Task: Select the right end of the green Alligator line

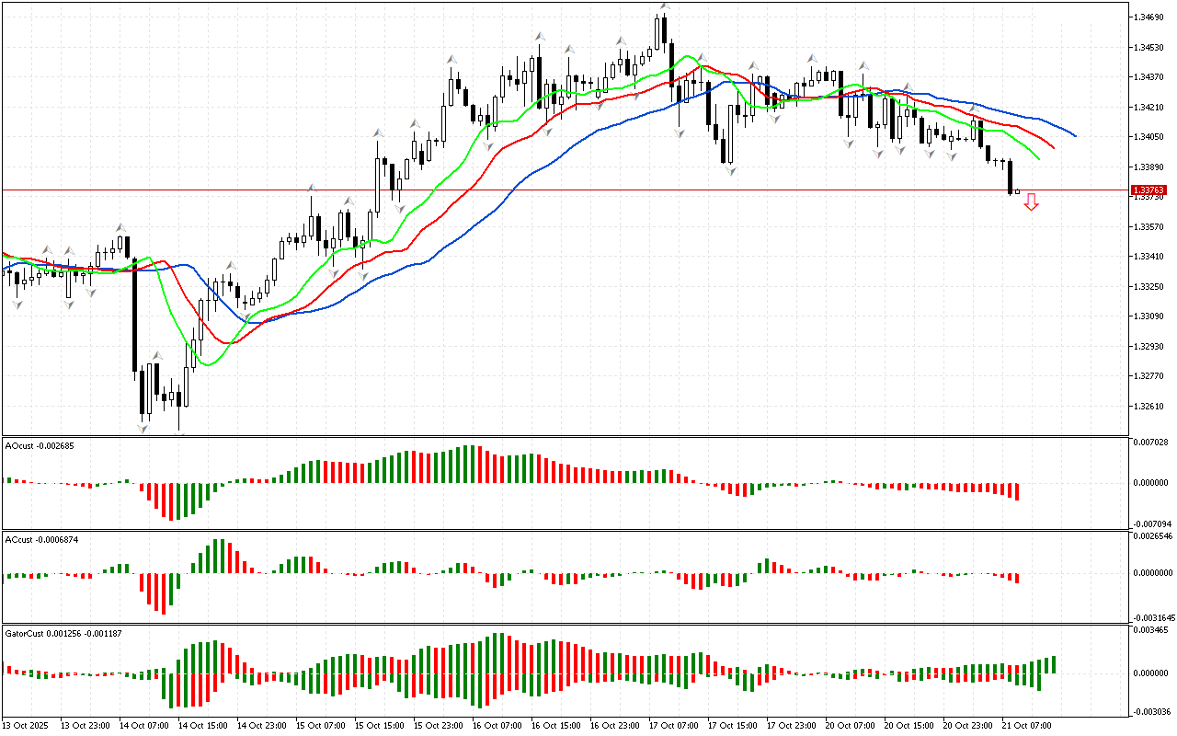Action: point(1038,158)
